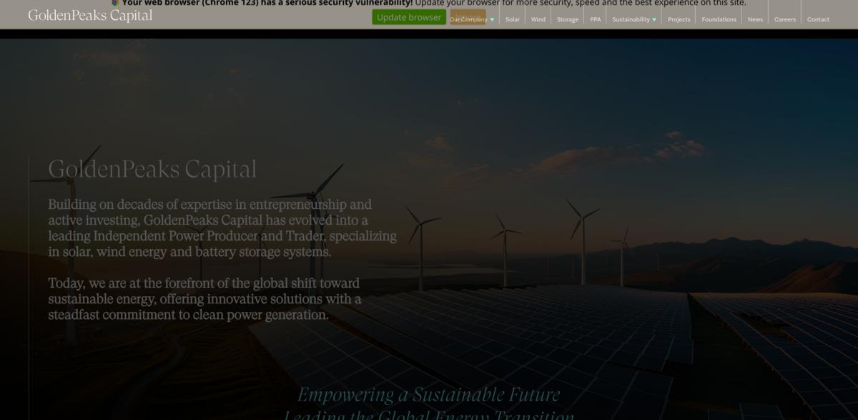Click the GoldenPeaks Capital header logo
Image resolution: width=858 pixels, height=420 pixels.
click(90, 15)
